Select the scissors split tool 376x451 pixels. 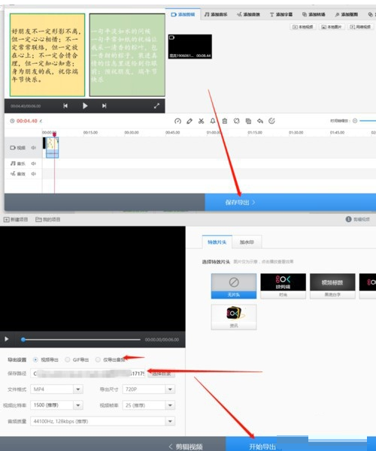pyautogui.click(x=201, y=121)
